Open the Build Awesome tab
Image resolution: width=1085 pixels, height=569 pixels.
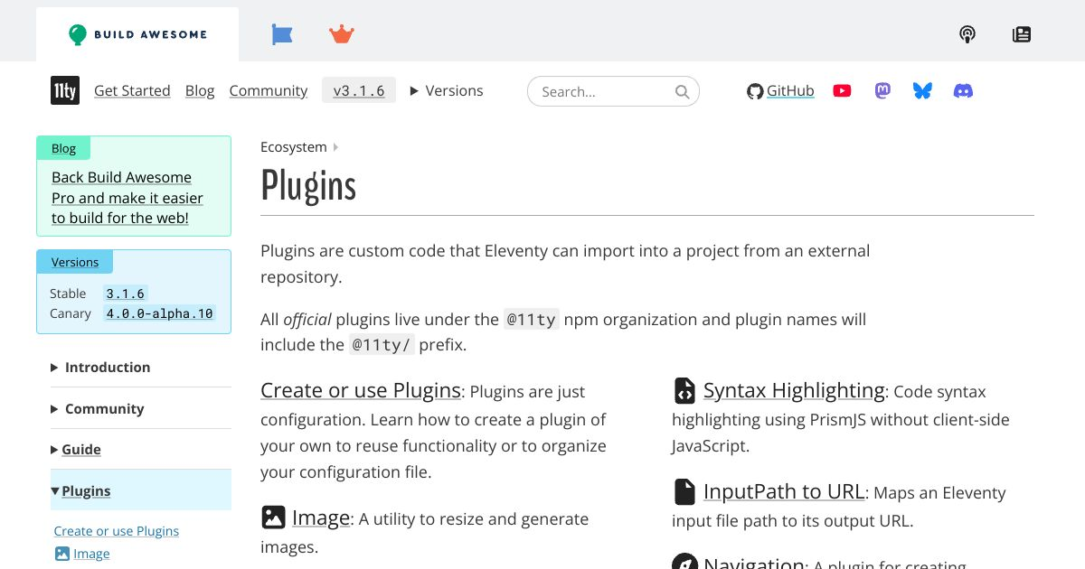137,34
